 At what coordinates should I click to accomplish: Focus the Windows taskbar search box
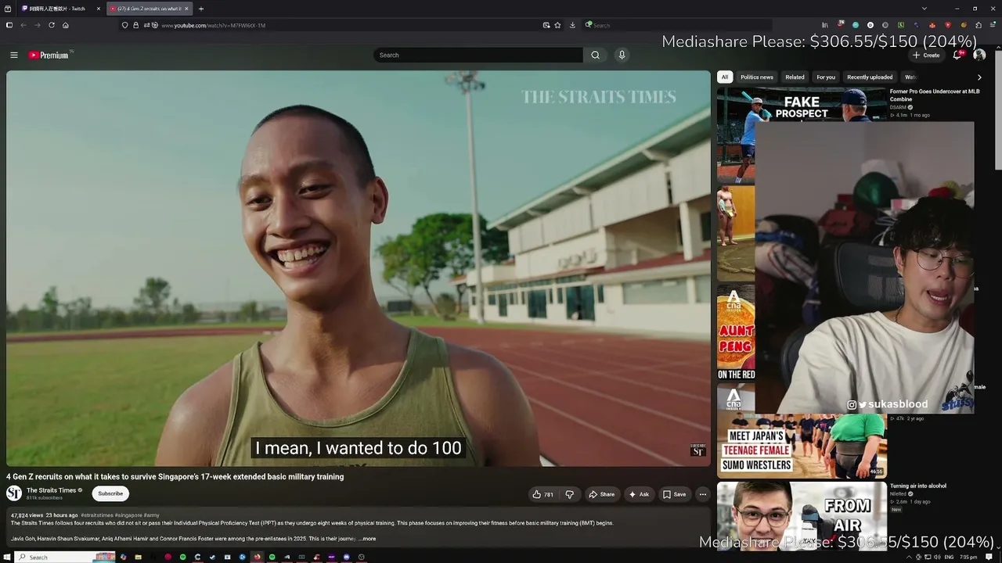tap(65, 557)
